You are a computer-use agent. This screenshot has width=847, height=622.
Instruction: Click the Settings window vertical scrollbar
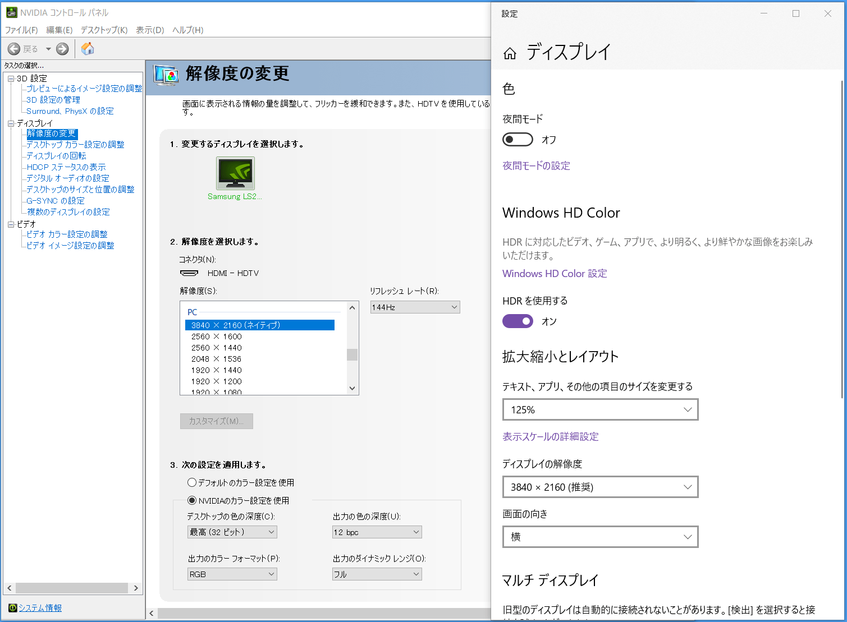pyautogui.click(x=842, y=239)
